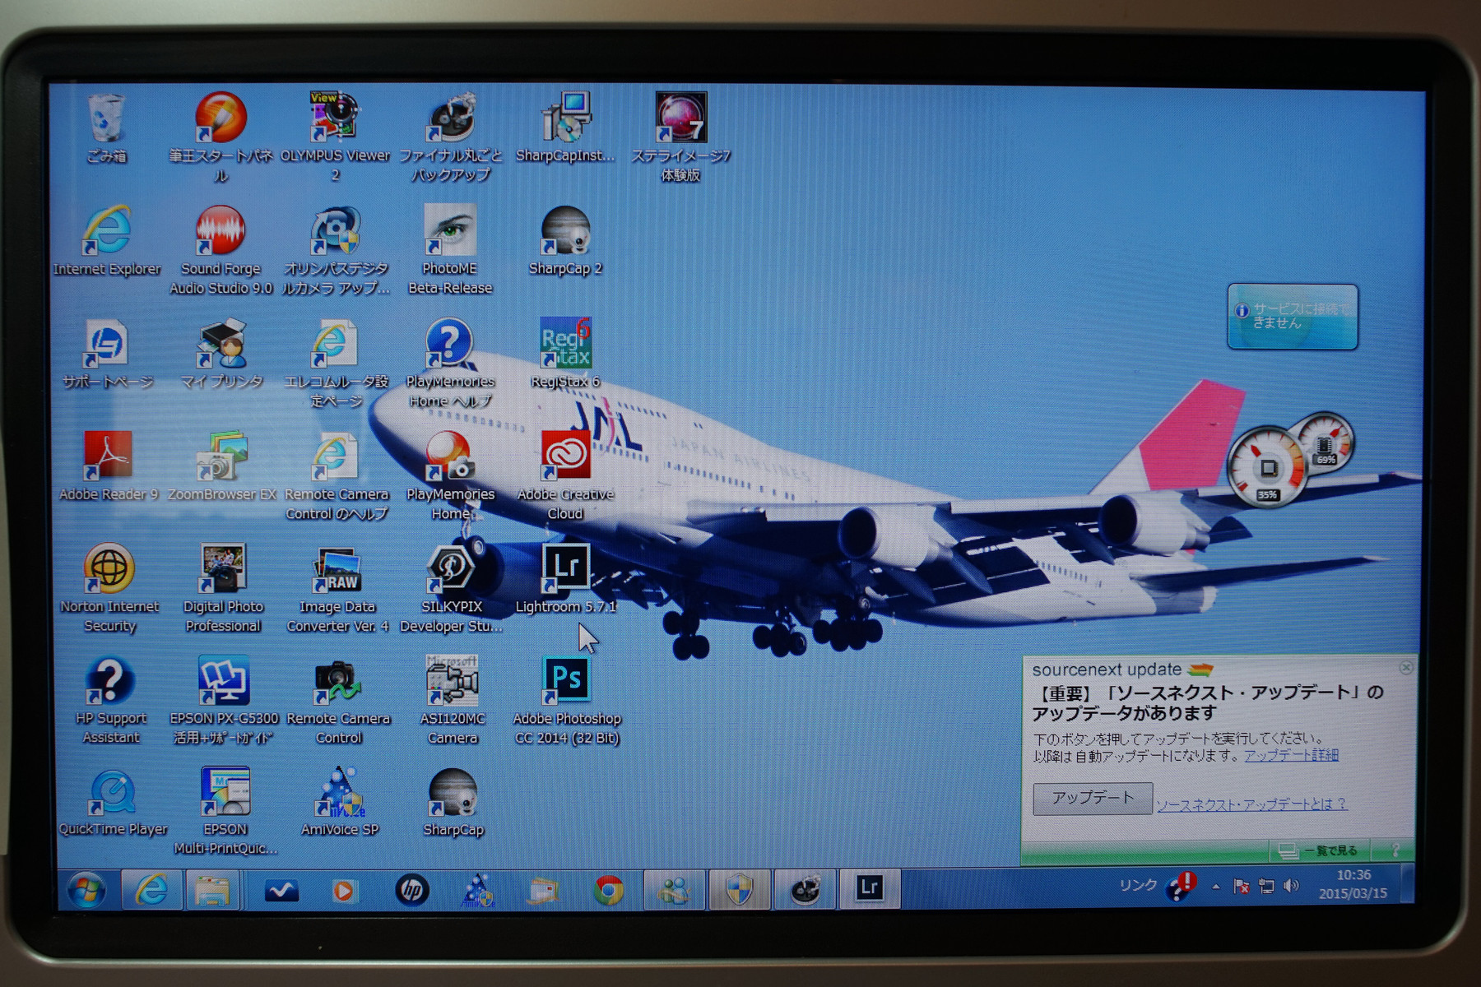Open the リンク toolbar on taskbar
Image resolution: width=1481 pixels, height=987 pixels.
pos(1138,885)
